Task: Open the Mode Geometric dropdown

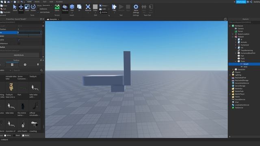Action: coord(47,5)
